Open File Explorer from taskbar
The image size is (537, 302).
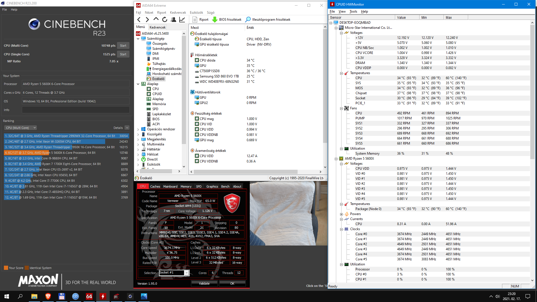(34, 296)
